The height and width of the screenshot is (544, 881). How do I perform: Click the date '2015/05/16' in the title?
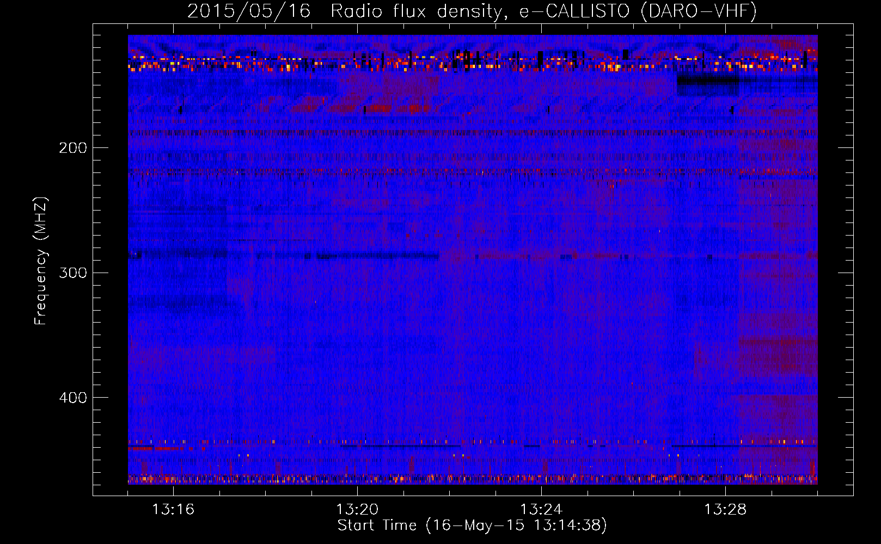(249, 11)
